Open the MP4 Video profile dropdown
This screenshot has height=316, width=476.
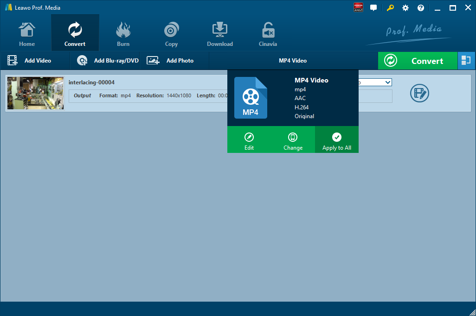[x=293, y=61]
